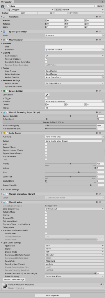Click the Stereo Pan slider
The height and width of the screenshot is (298, 105).
[70, 177]
